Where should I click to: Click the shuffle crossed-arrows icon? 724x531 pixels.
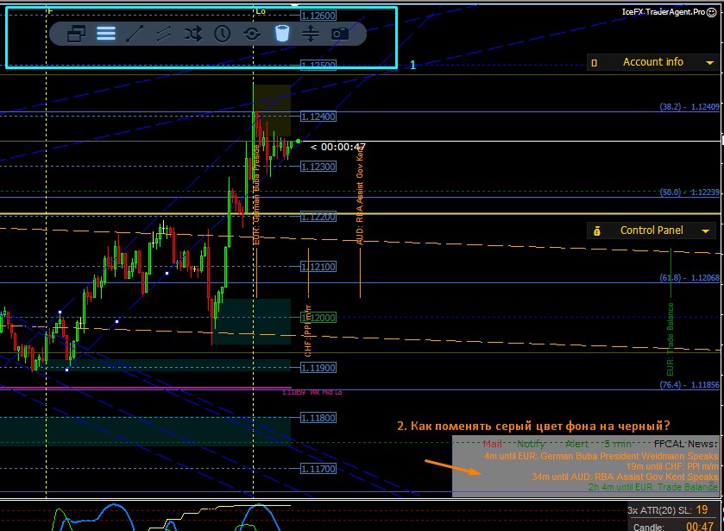click(x=193, y=34)
